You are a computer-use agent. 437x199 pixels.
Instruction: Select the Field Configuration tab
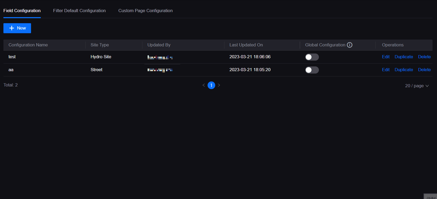22,11
